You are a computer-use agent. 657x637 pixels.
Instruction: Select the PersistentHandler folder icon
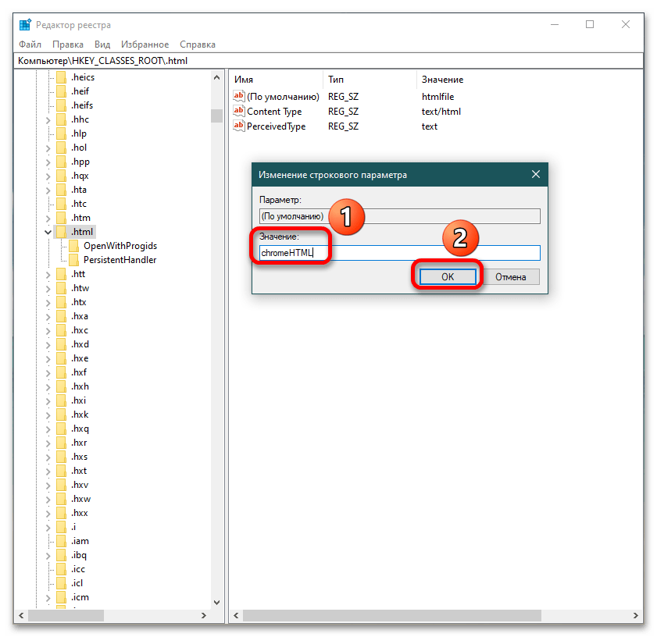pyautogui.click(x=74, y=260)
